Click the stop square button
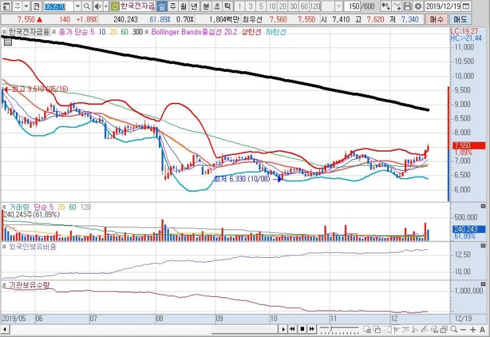The image size is (490, 337). 302,329
